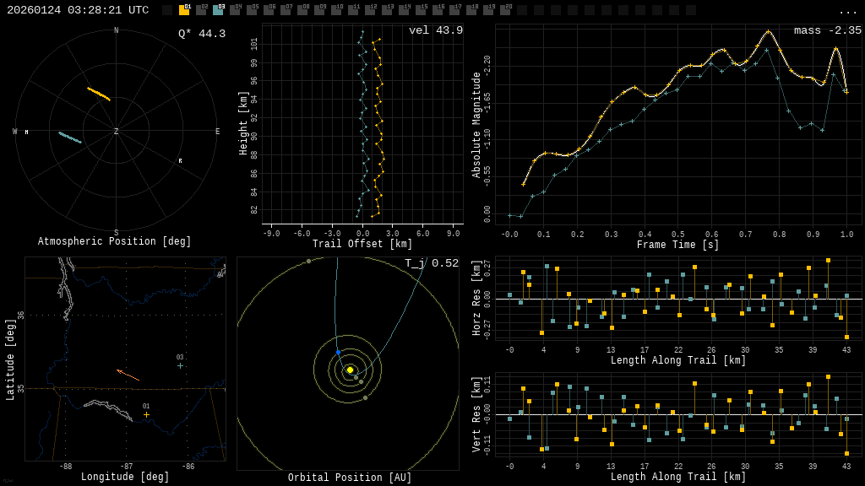Click the T_j 0.52 orbital label
865x486 pixels.
pos(431,263)
